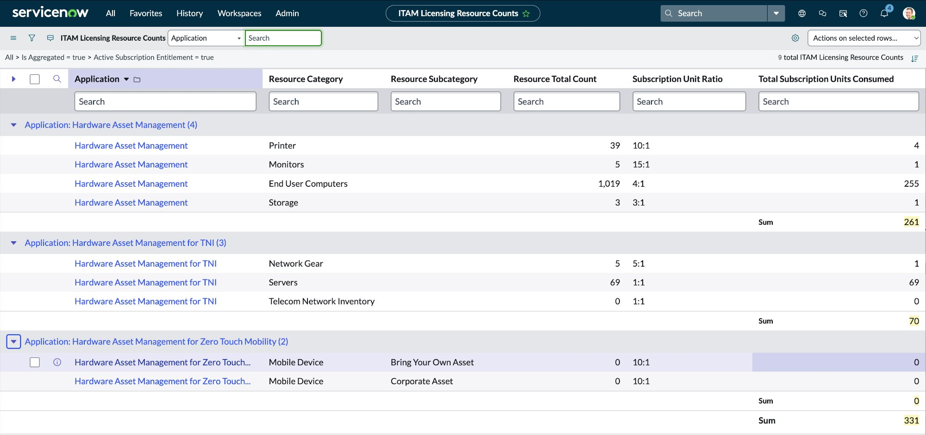Screen dimensions: 926x435
Task: Open the All menu
Action: pyautogui.click(x=110, y=13)
